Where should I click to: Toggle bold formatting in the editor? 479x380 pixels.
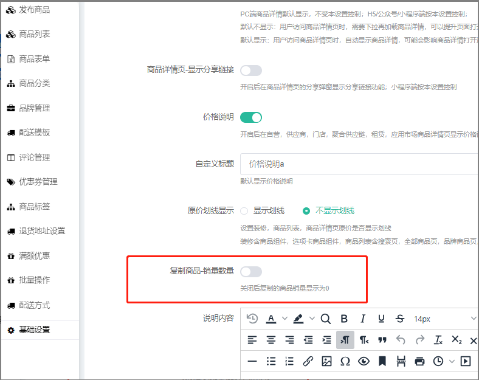click(344, 319)
